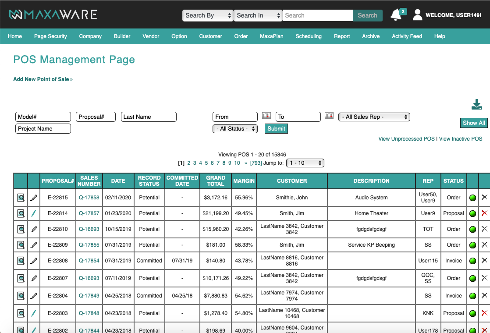Screen dimensions: 490x333
Task: Open View Unprocessed POS link
Action: [406, 139]
